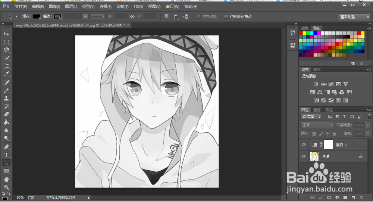The width and height of the screenshot is (373, 202).
Task: Open the 文件(F) menu
Action: click(21, 6)
